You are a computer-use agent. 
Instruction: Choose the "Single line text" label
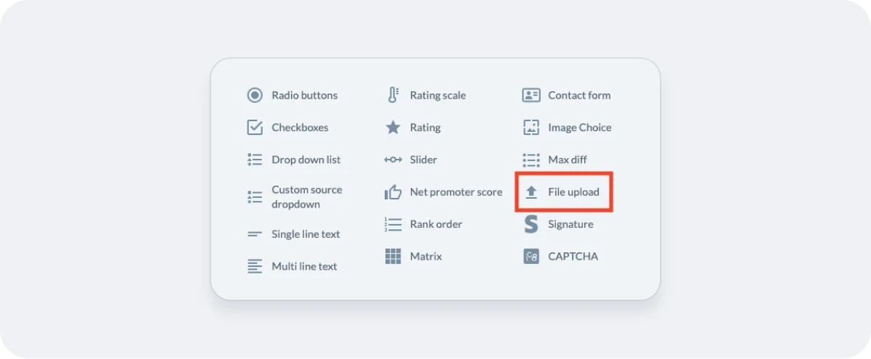click(x=306, y=234)
